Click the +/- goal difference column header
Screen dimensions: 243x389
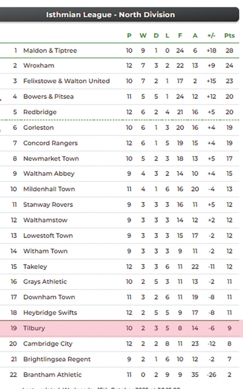click(x=211, y=36)
